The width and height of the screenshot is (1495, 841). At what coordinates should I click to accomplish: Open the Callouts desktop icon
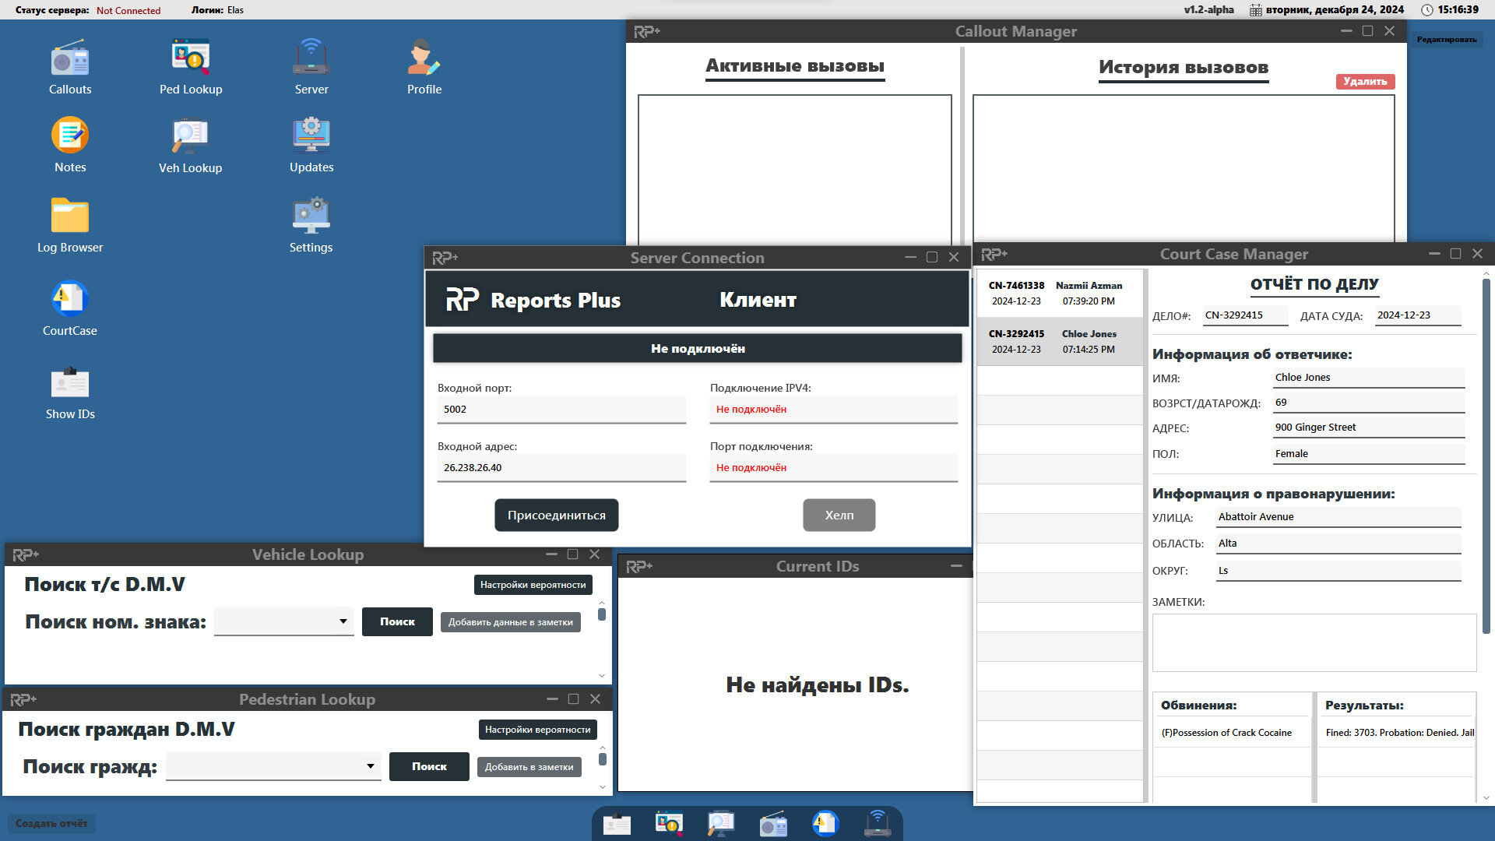pos(70,61)
